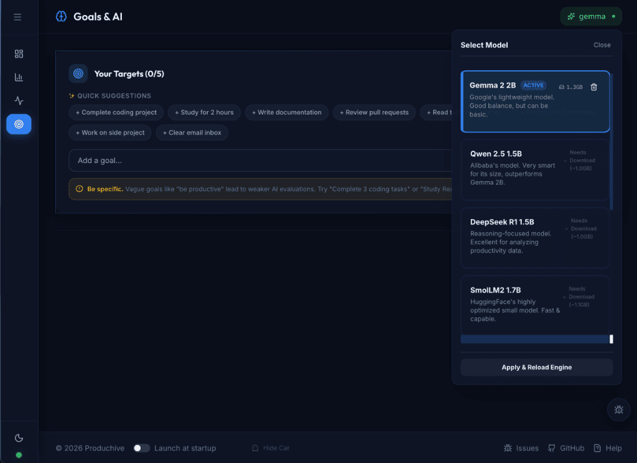View the activity pulse monitor in sidebar
The width and height of the screenshot is (637, 463).
click(x=19, y=100)
